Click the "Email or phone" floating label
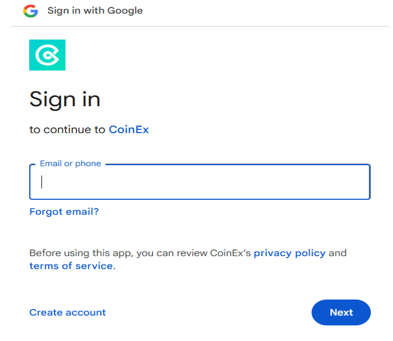The image size is (393, 341). tap(70, 164)
